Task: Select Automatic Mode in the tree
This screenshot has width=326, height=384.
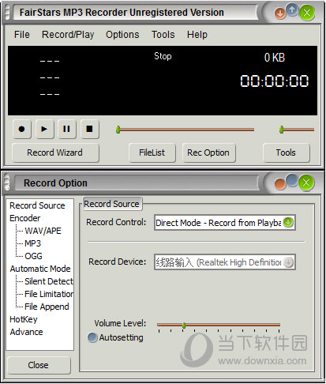Action: click(x=40, y=269)
